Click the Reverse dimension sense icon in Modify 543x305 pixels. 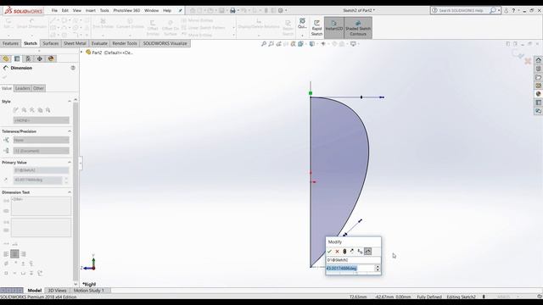352,252
